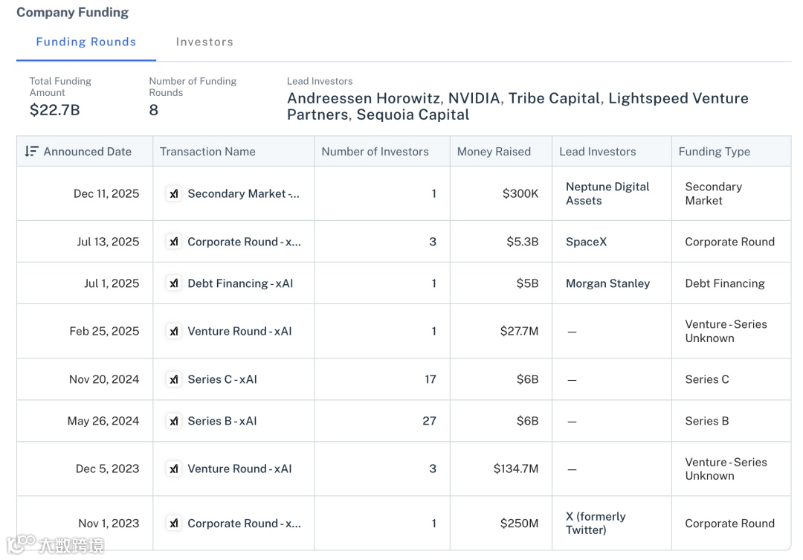Click Tribe Capital in lead investors summary
The height and width of the screenshot is (560, 803).
[554, 98]
